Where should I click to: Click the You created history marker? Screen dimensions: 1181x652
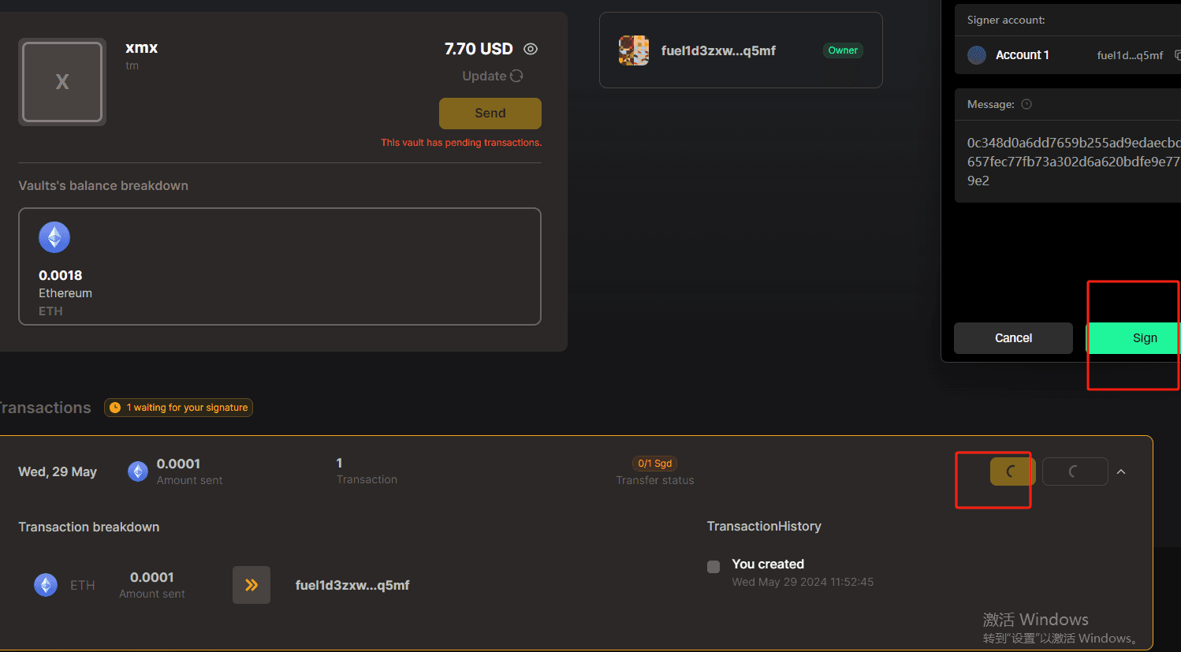(x=713, y=567)
